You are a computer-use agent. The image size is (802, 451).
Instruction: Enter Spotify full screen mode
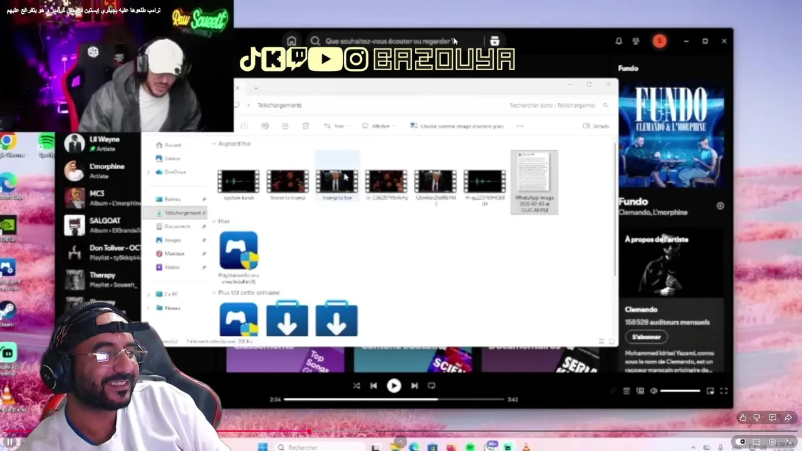pos(724,391)
